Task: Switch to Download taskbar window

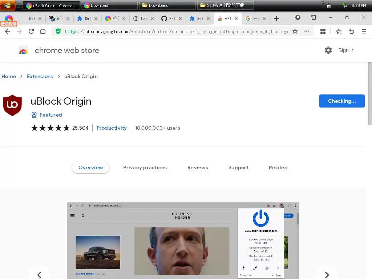Action: (109, 5)
